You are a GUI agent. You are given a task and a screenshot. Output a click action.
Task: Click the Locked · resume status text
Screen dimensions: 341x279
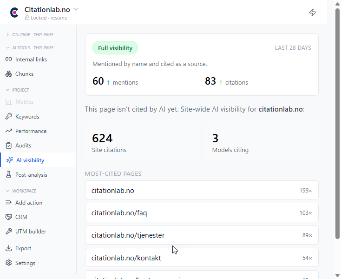pyautogui.click(x=49, y=18)
